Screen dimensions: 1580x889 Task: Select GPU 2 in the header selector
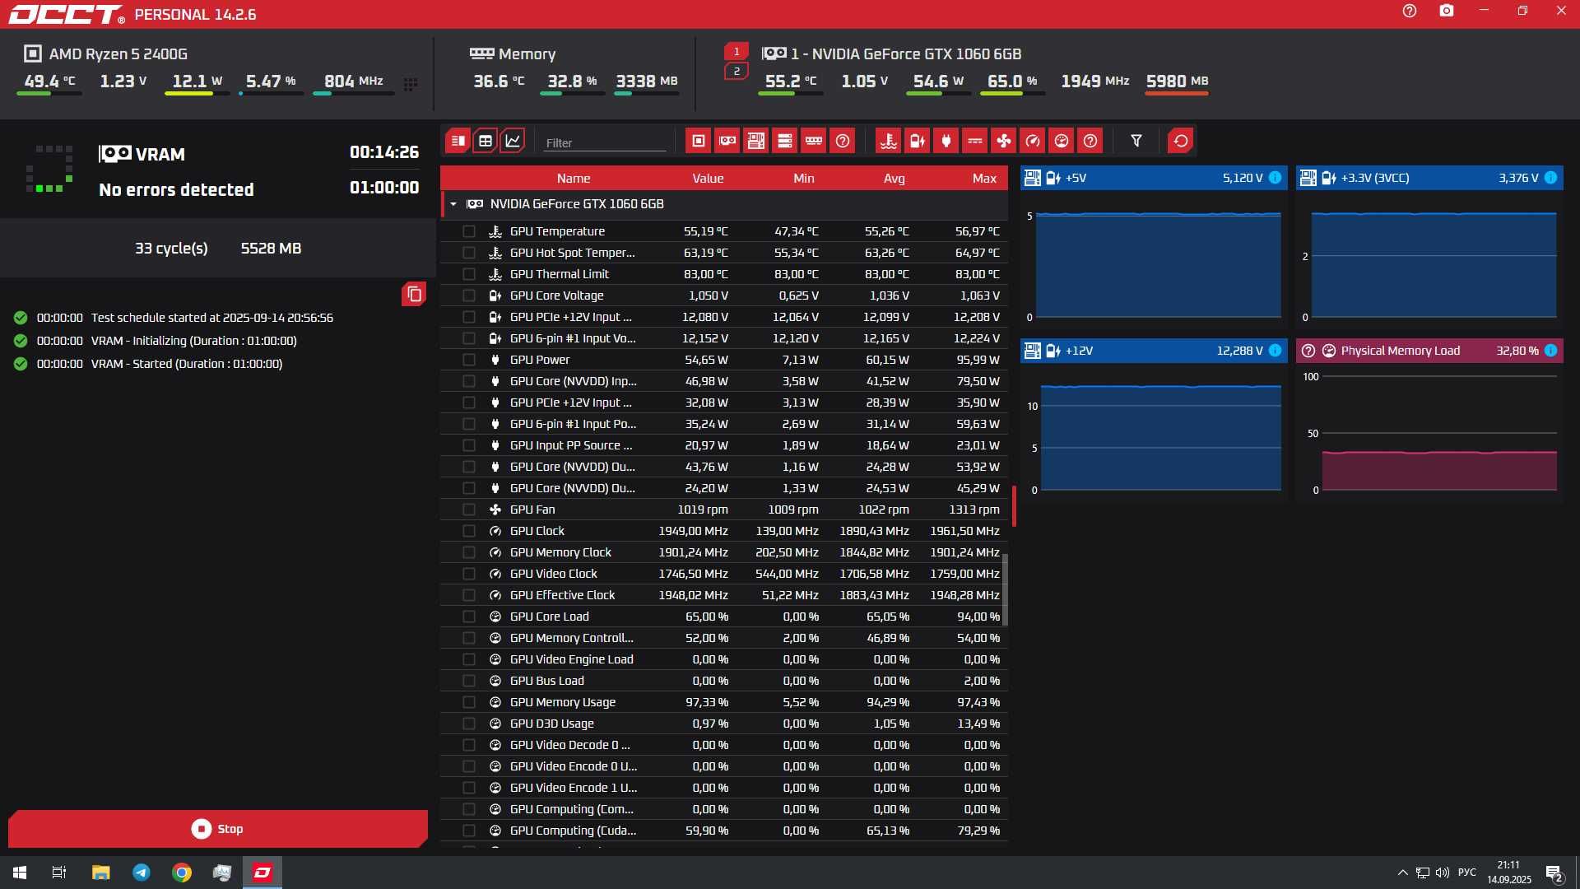coord(737,72)
